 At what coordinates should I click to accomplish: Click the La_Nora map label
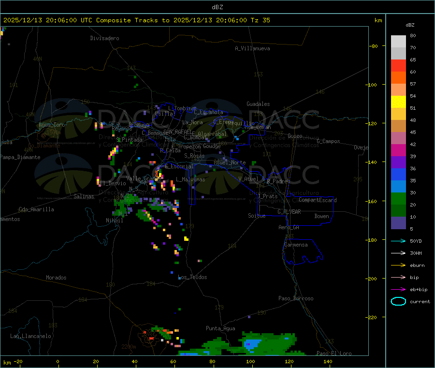point(192,122)
